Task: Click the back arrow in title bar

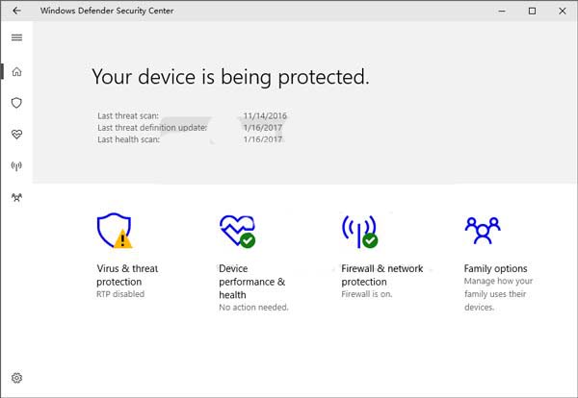Action: (x=16, y=11)
